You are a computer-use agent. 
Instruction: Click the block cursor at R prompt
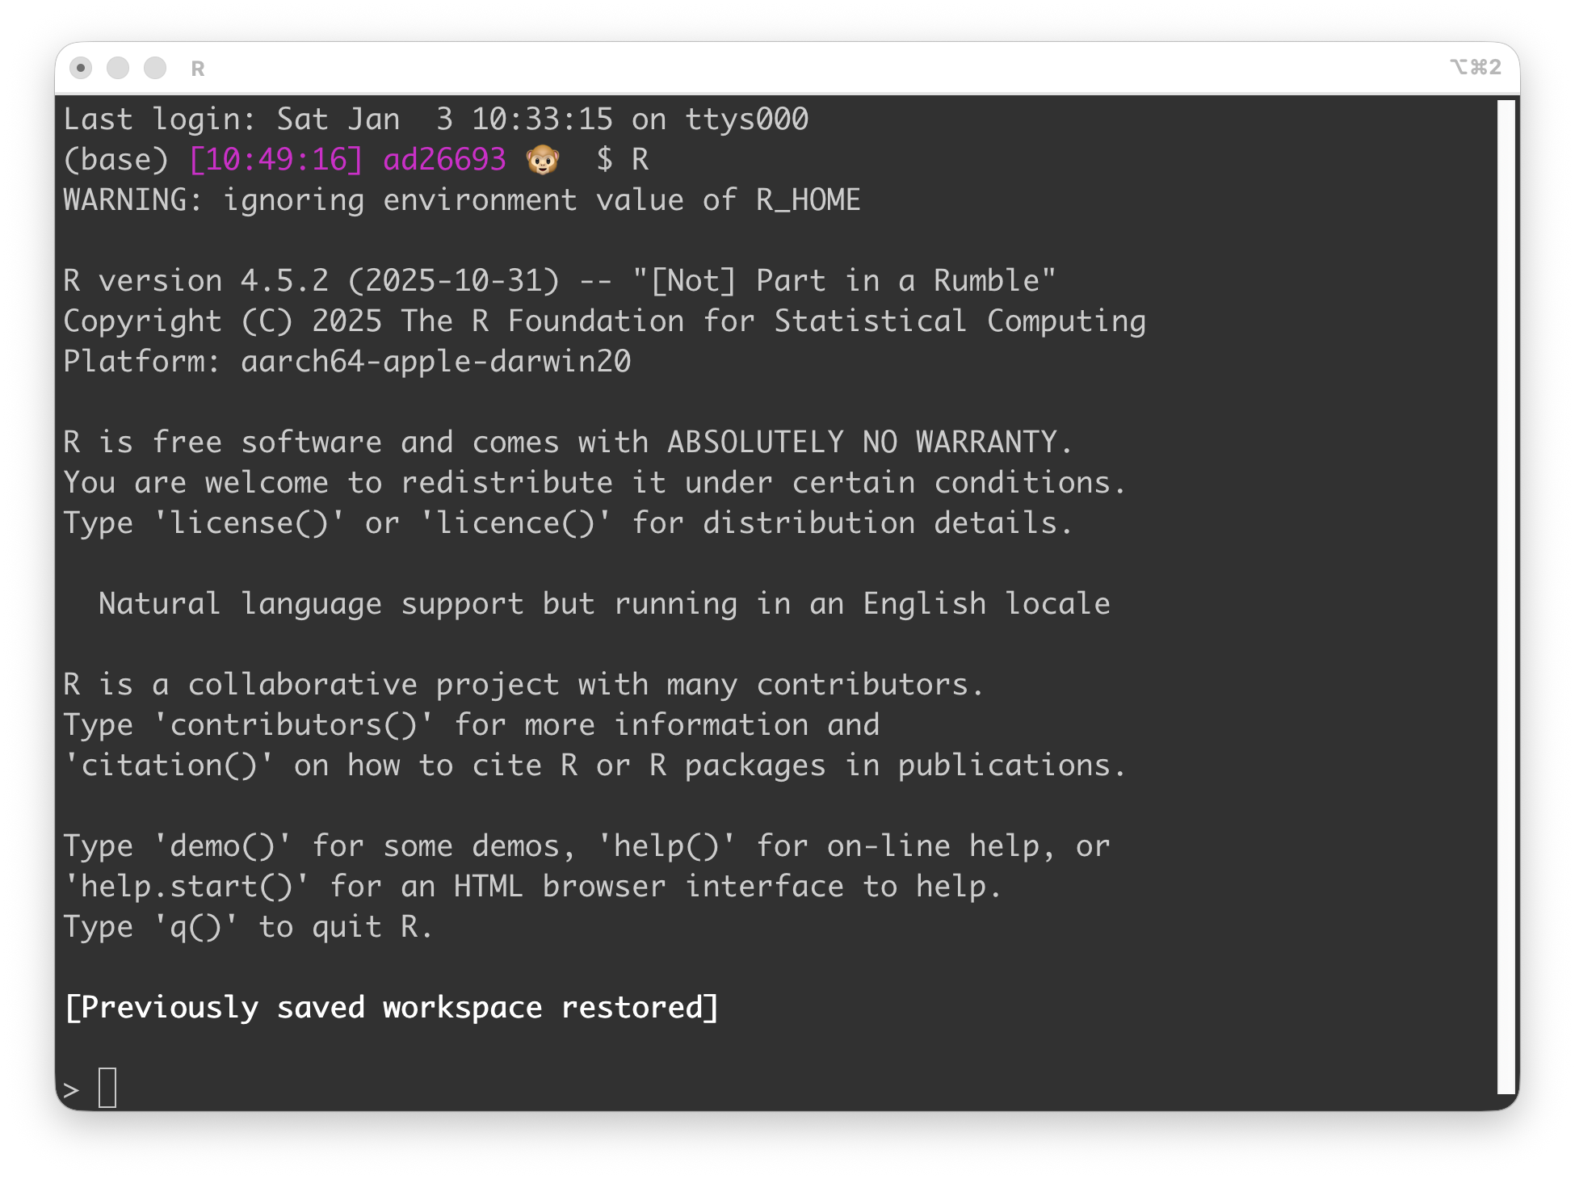point(107,1088)
